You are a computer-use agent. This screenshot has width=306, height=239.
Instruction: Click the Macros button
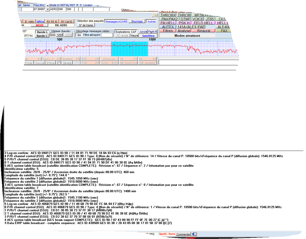pos(40,63)
